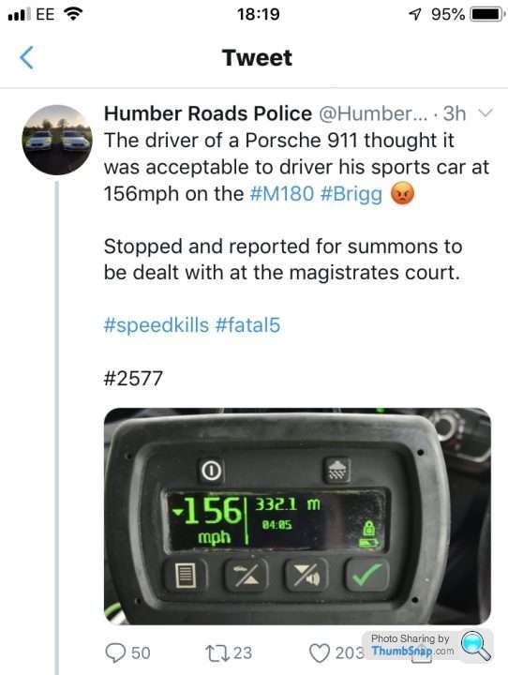
Task: Tap the Humber Roads Police account name
Action: tap(208, 113)
